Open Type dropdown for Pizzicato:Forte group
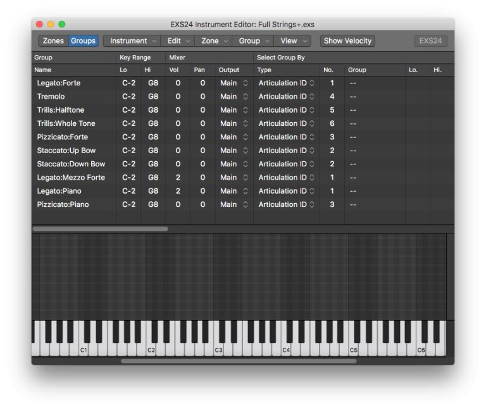Viewport: 486px width, 410px height. [287, 137]
